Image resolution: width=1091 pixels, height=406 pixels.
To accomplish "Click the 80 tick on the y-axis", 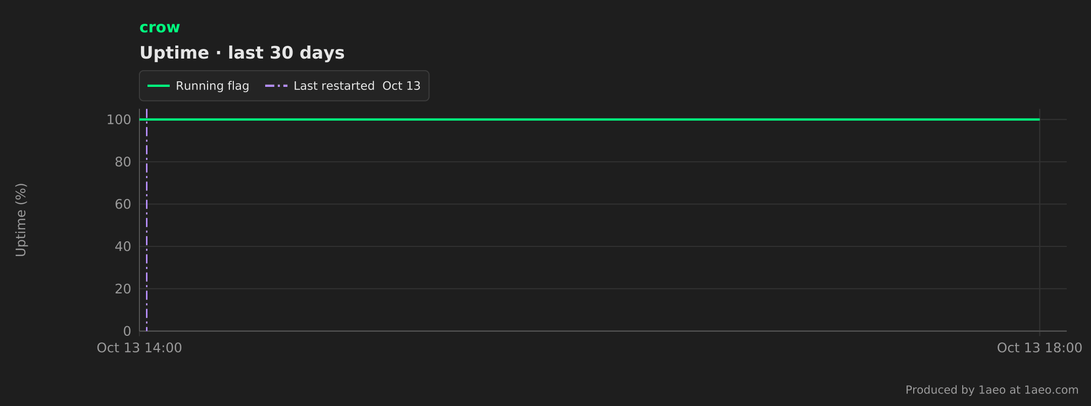I will pos(123,162).
